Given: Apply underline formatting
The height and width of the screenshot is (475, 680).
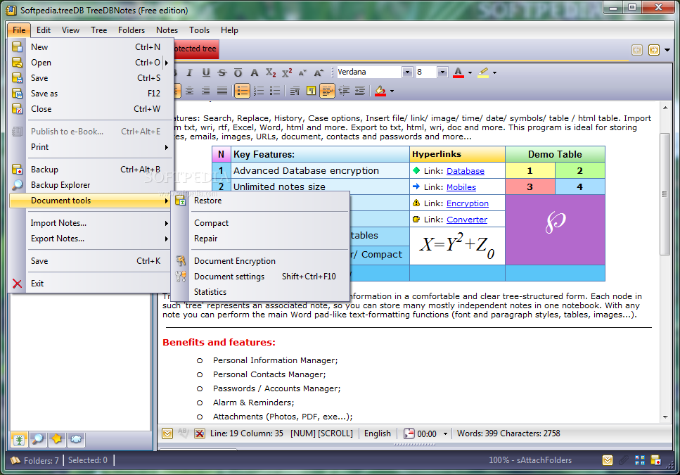Looking at the screenshot, I should tap(206, 72).
